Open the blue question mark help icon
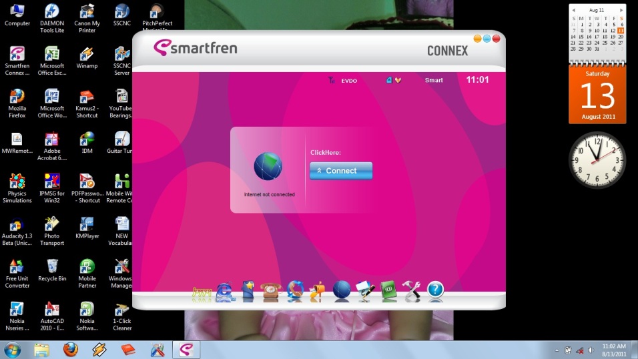Image resolution: width=638 pixels, height=359 pixels. 435,290
